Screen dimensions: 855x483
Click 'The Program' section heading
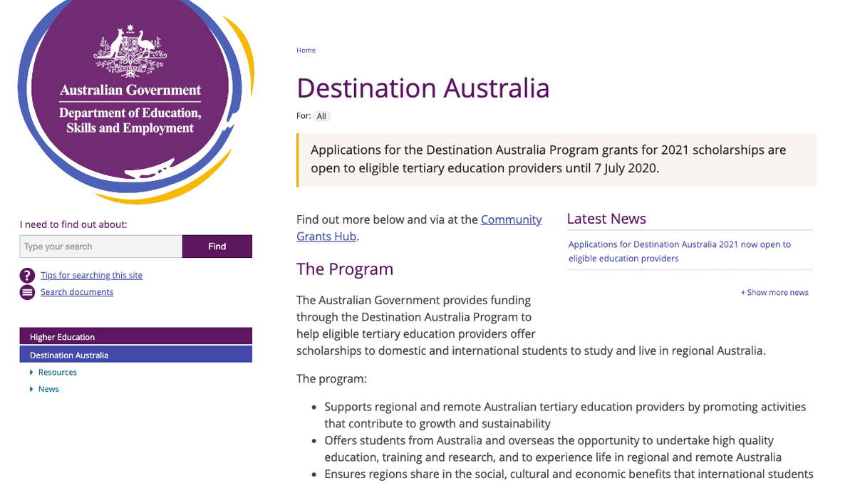pyautogui.click(x=345, y=269)
